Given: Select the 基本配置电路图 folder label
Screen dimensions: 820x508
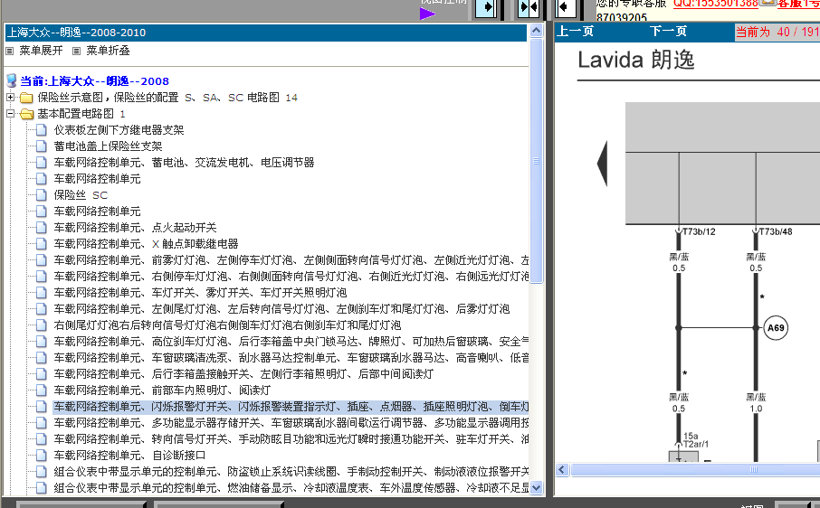Looking at the screenshot, I should click(81, 114).
